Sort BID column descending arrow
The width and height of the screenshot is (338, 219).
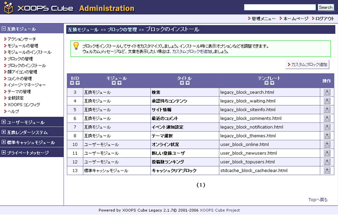[x=78, y=83]
